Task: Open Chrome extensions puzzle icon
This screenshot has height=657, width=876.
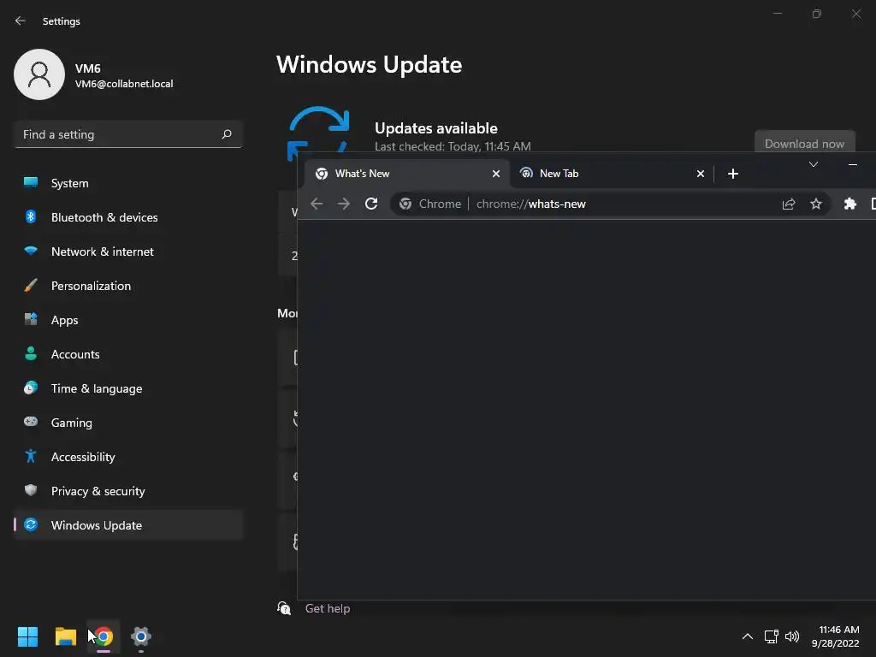Action: point(849,204)
